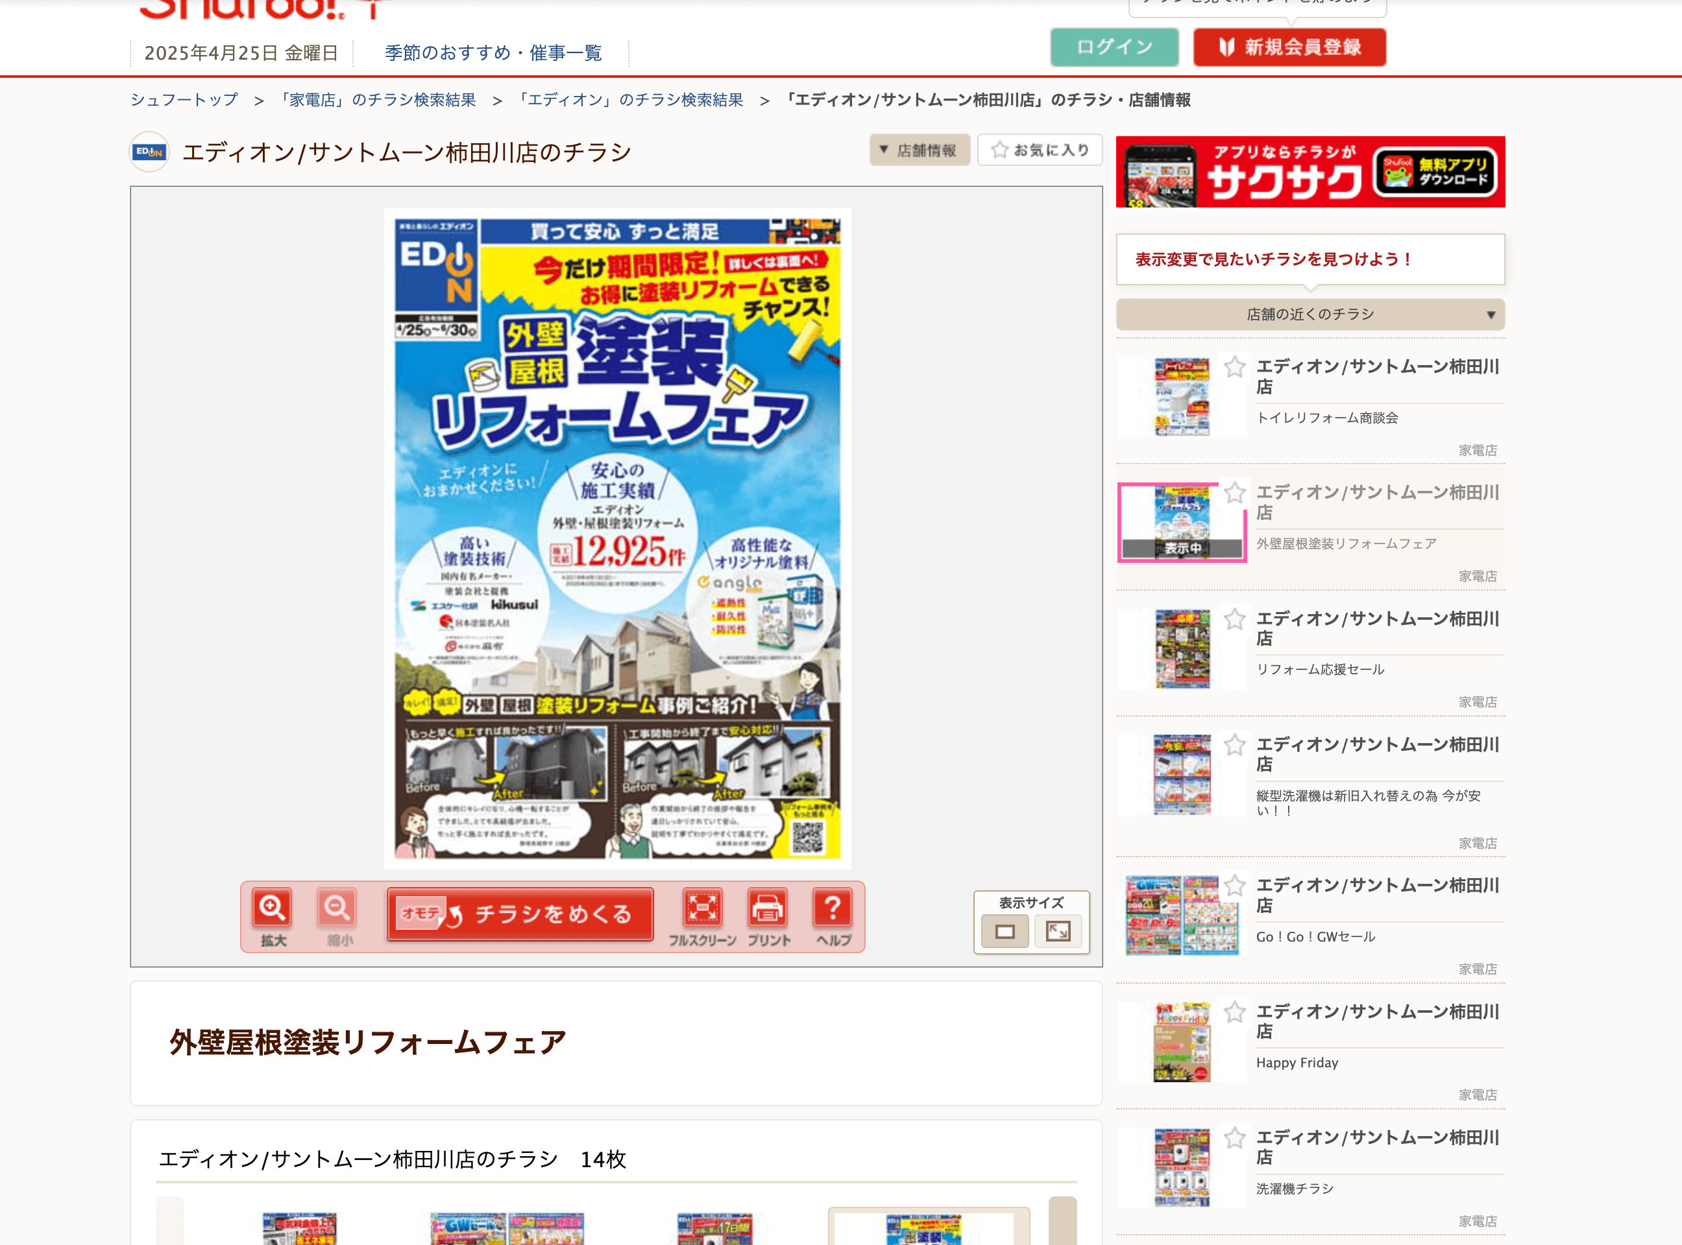The width and height of the screenshot is (1682, 1245).
Task: Click the 拡大 zoom-in magnifier icon
Action: click(x=271, y=908)
